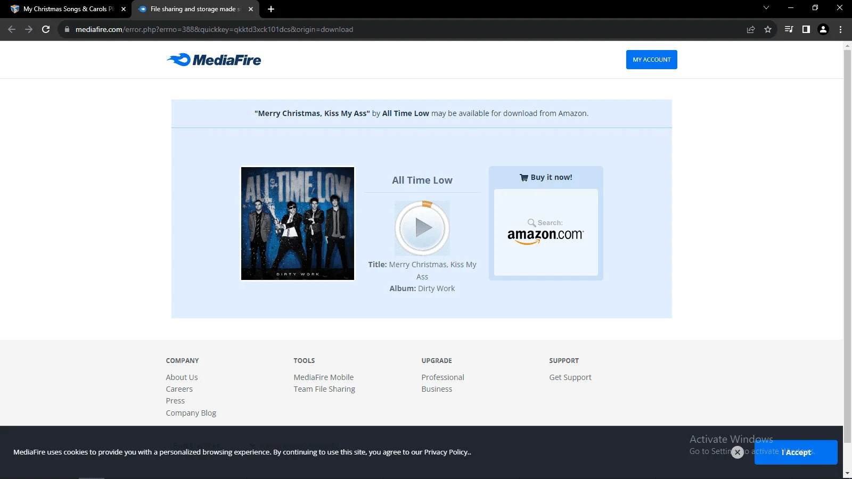The image size is (852, 479).
Task: Close the File sharing and storage tab
Action: click(x=251, y=9)
